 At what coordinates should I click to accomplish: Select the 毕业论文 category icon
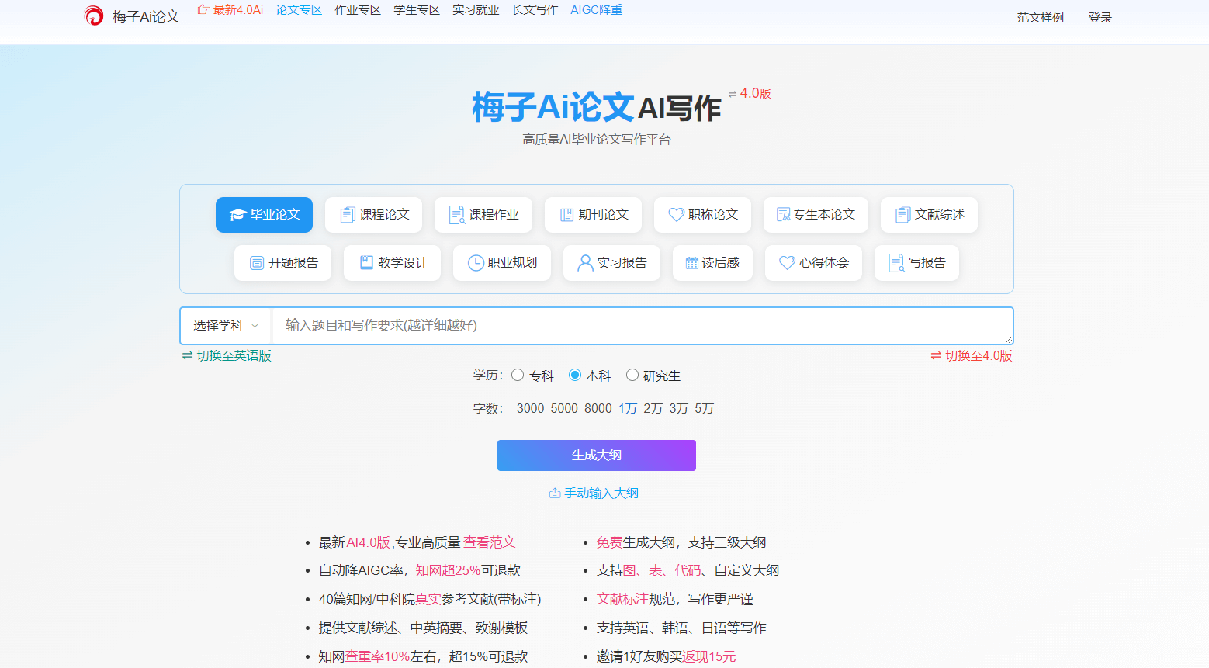[239, 215]
